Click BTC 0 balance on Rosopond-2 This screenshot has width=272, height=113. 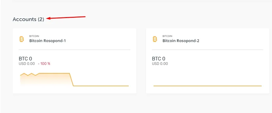159,59
